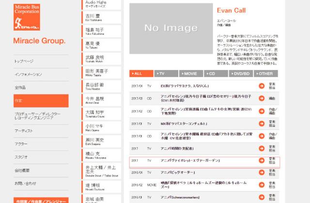Switch to the MOVIE filter tab

click(191, 73)
